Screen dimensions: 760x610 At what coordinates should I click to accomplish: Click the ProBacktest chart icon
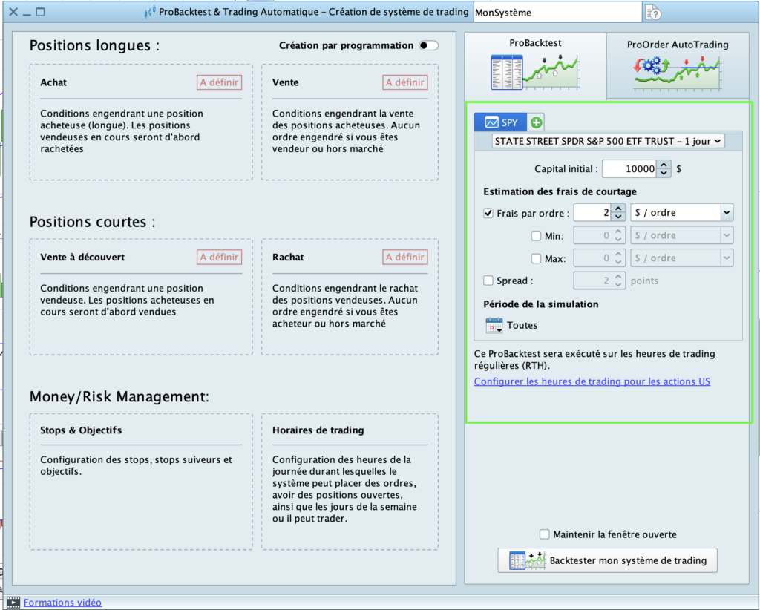[x=534, y=72]
